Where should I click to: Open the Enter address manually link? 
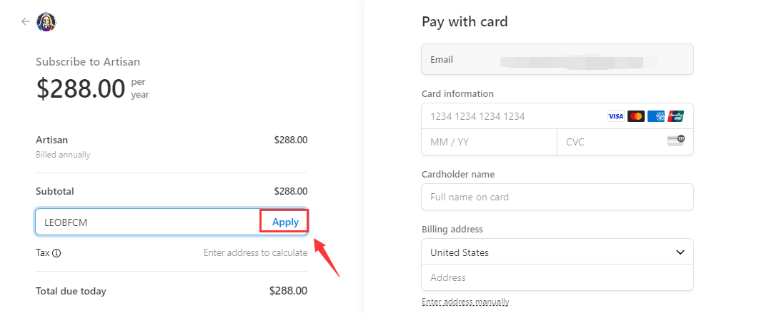465,302
